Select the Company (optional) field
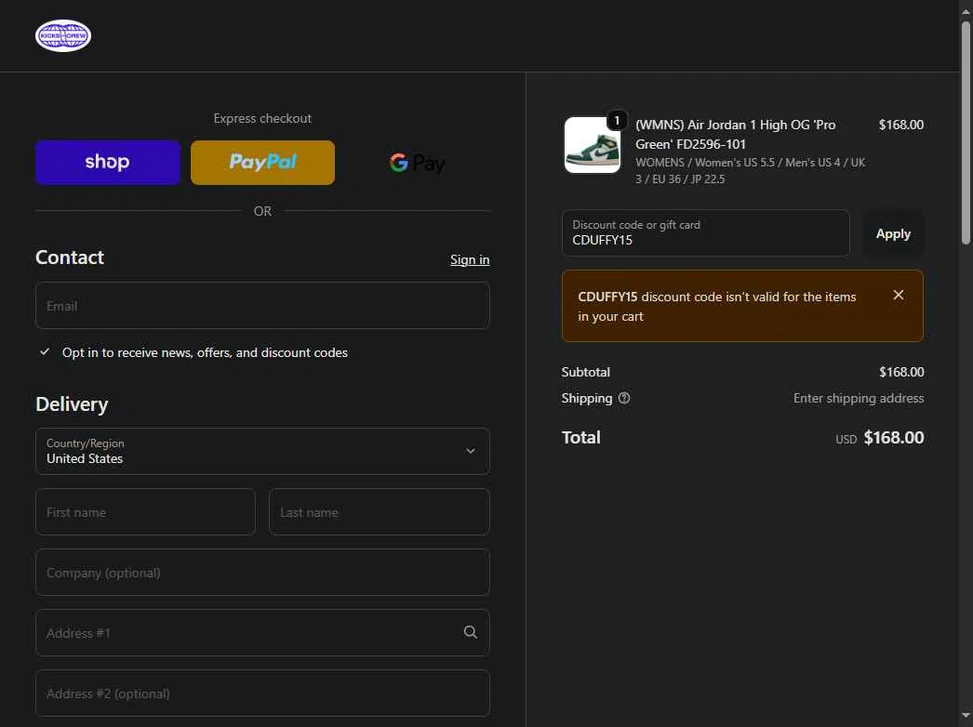 pyautogui.click(x=262, y=573)
